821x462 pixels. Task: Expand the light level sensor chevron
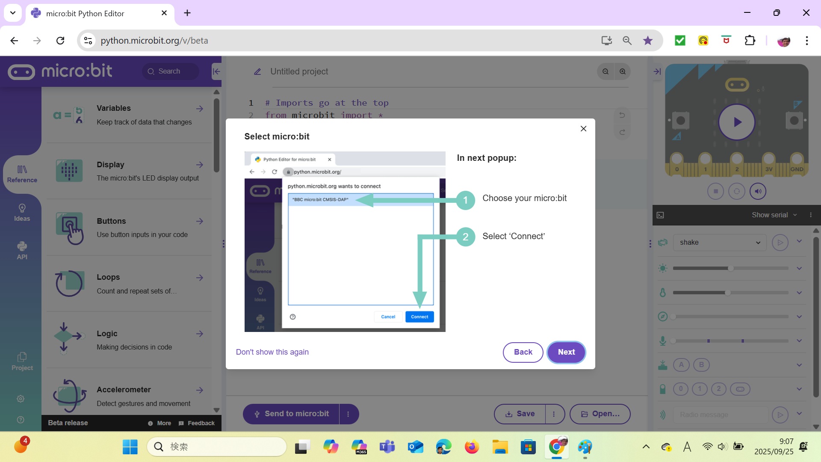click(x=799, y=268)
